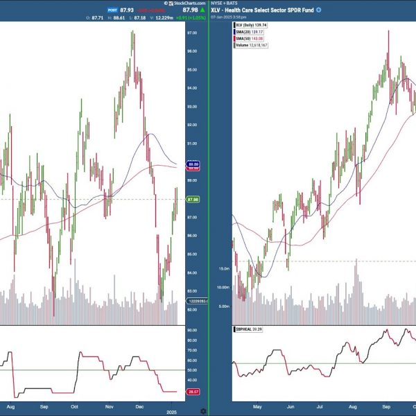Click the 15.0m volume axis label
Screen dimensions: 416x416
pyautogui.click(x=224, y=269)
